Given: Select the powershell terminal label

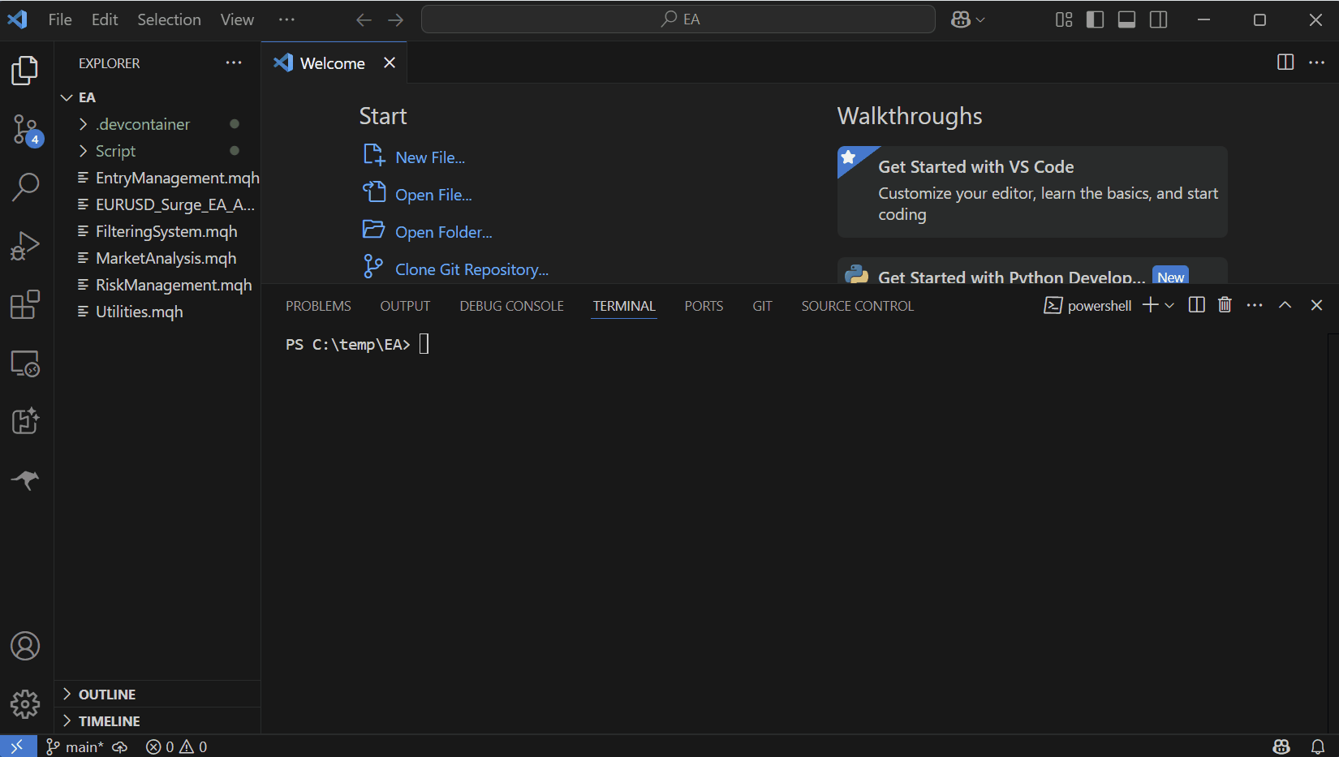Looking at the screenshot, I should click(1087, 305).
